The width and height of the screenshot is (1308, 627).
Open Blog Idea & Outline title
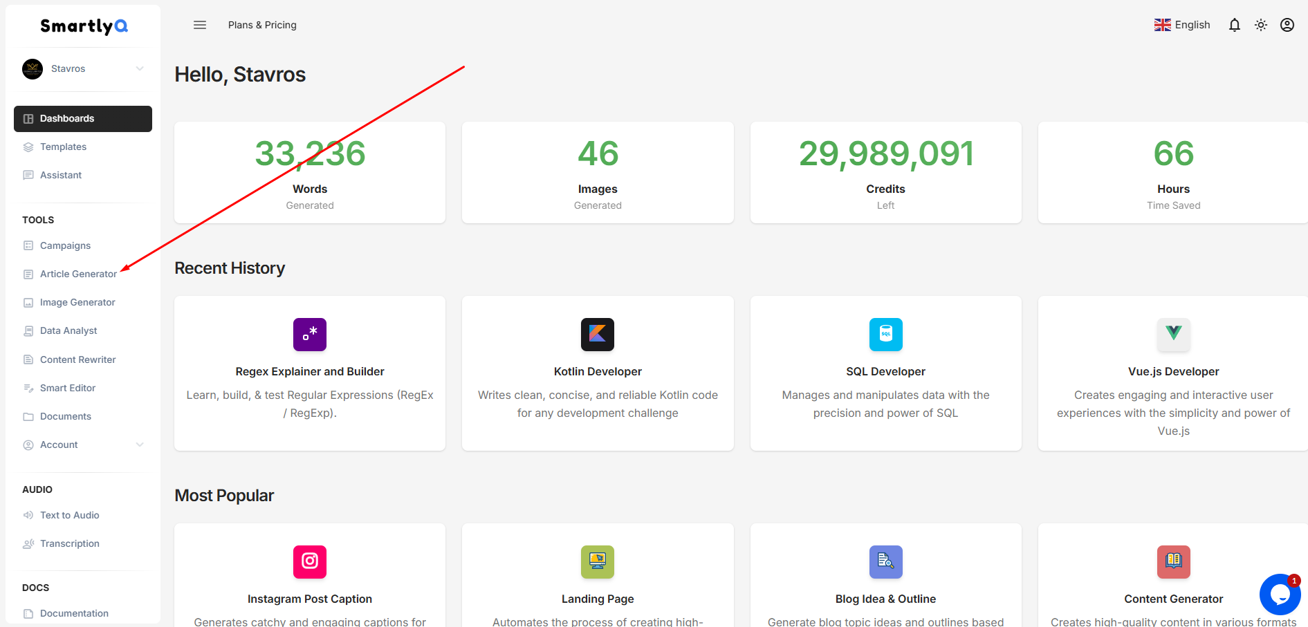coord(886,599)
